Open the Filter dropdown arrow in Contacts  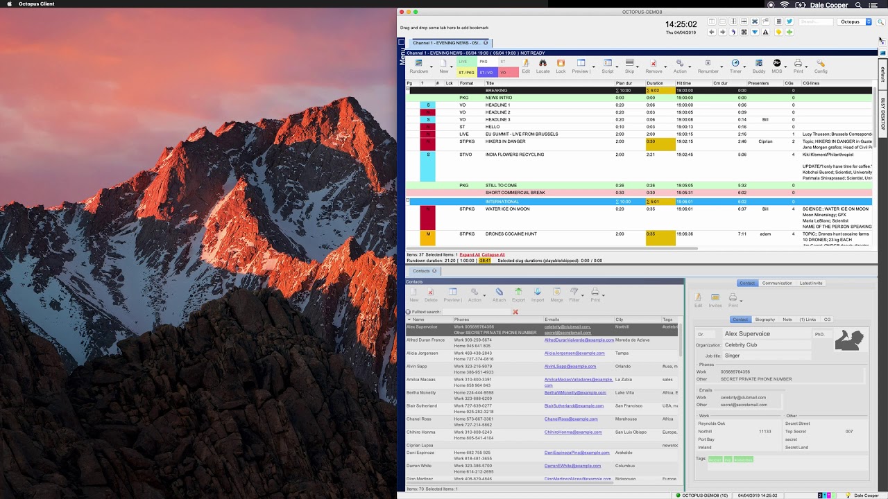[x=583, y=296]
